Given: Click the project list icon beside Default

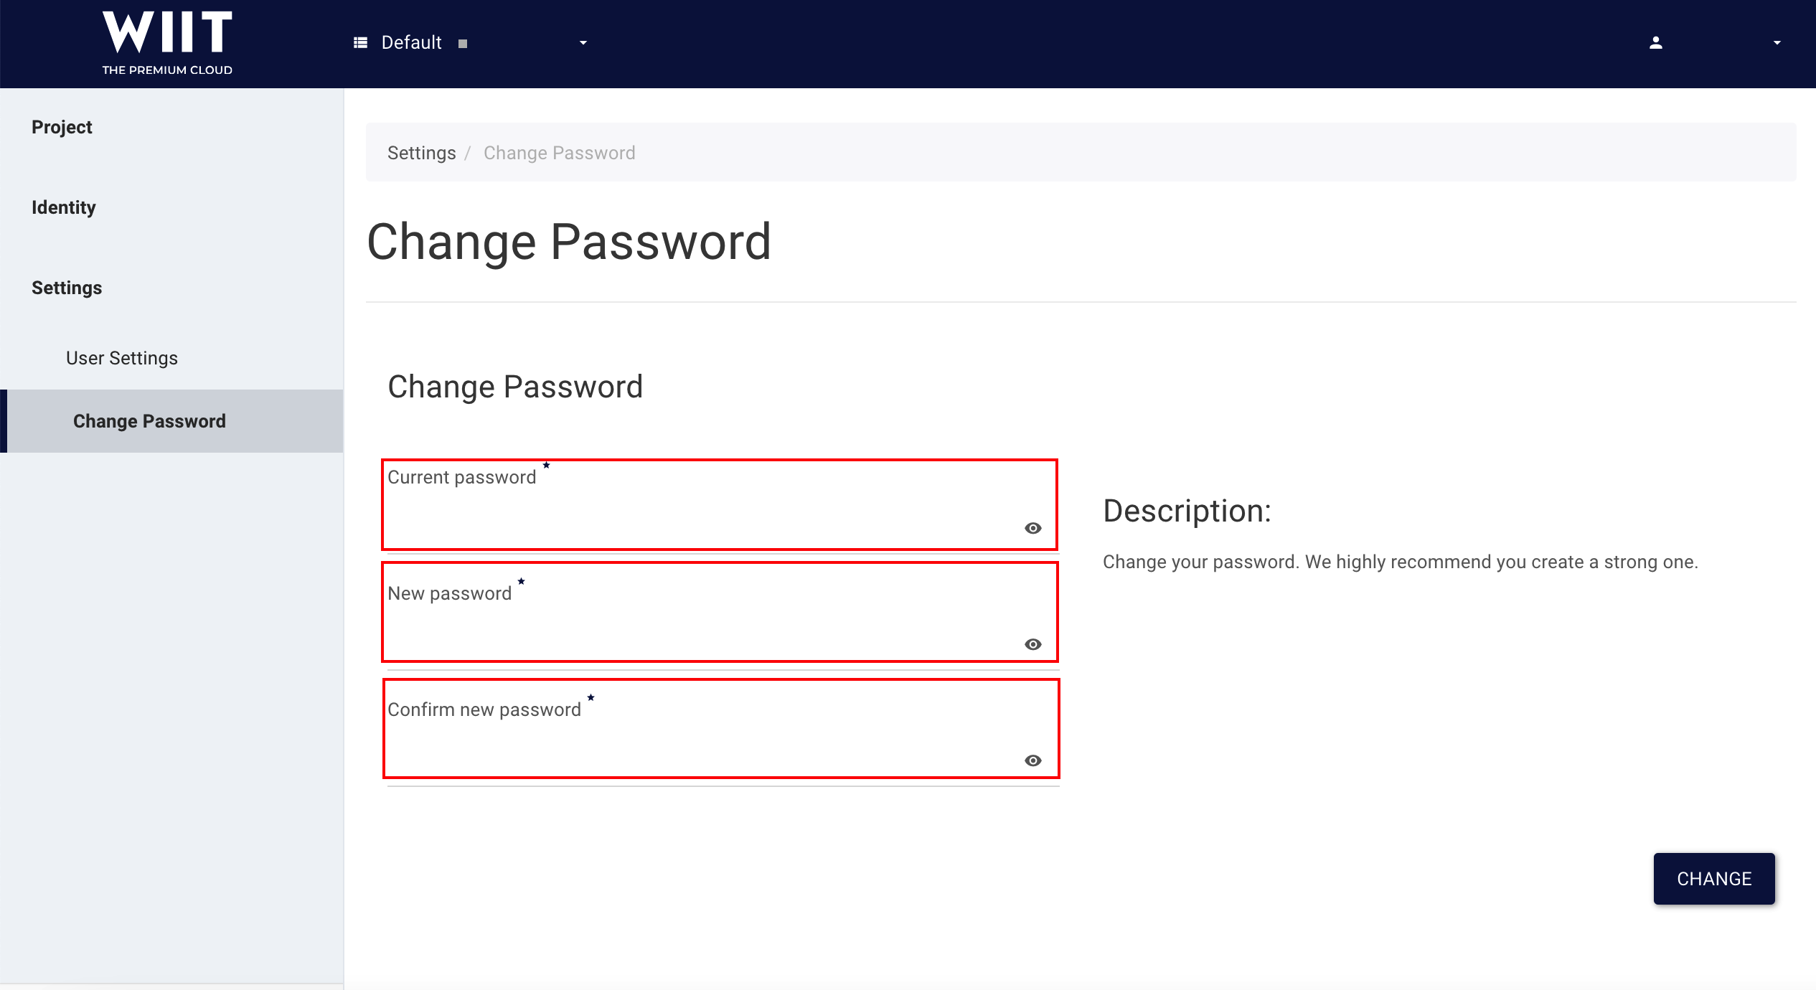Looking at the screenshot, I should (360, 43).
